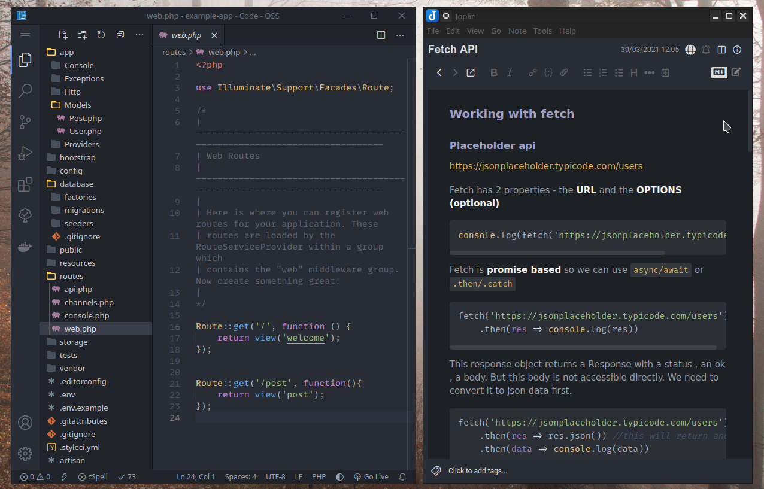Image resolution: width=764 pixels, height=489 pixels.
Task: Expand the storage folder
Action: coord(74,342)
